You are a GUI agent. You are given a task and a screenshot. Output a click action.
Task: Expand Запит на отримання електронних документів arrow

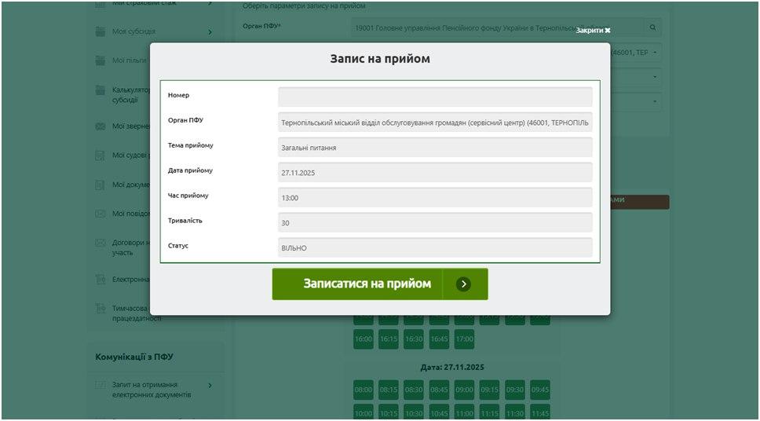(210, 386)
